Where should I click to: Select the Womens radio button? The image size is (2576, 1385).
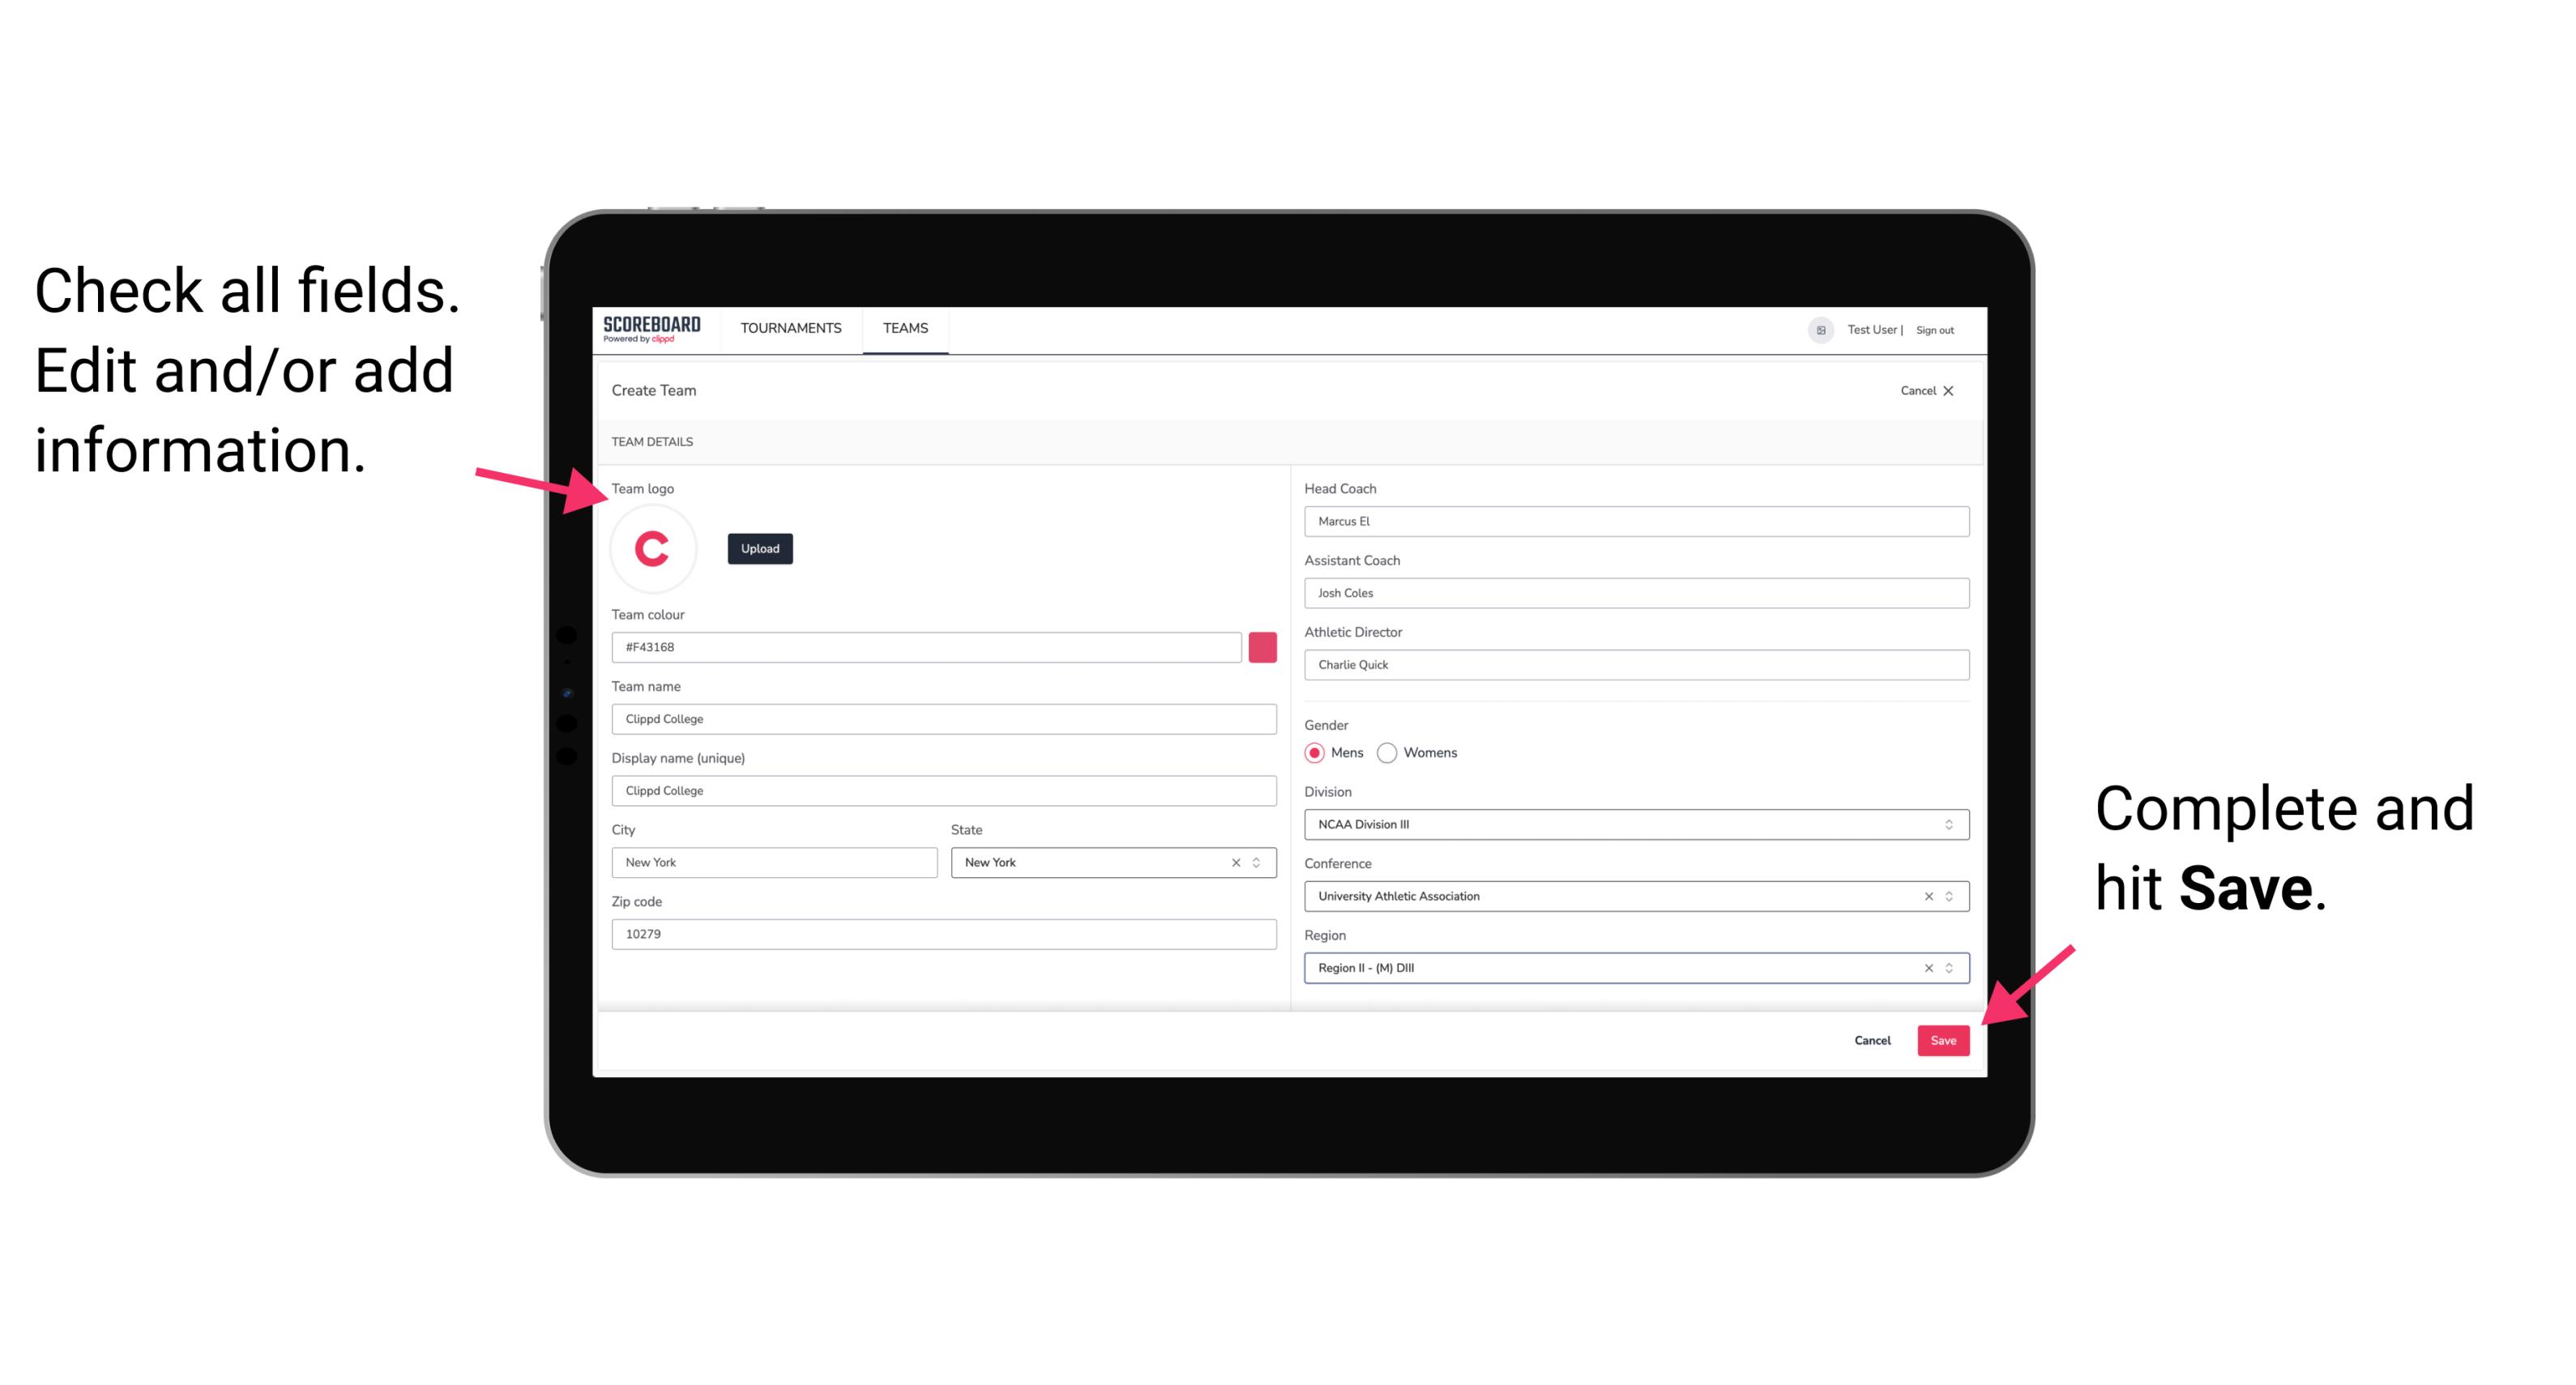1392,752
